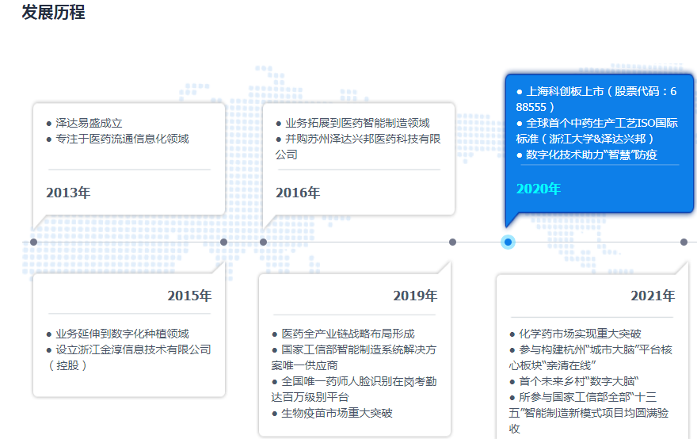Click the 2021年 year heading
The width and height of the screenshot is (697, 439).
[653, 296]
